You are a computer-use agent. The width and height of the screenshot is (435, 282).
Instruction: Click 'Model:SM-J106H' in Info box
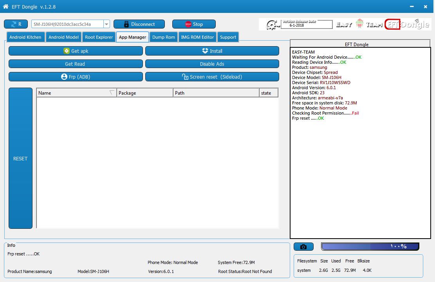[93, 271]
